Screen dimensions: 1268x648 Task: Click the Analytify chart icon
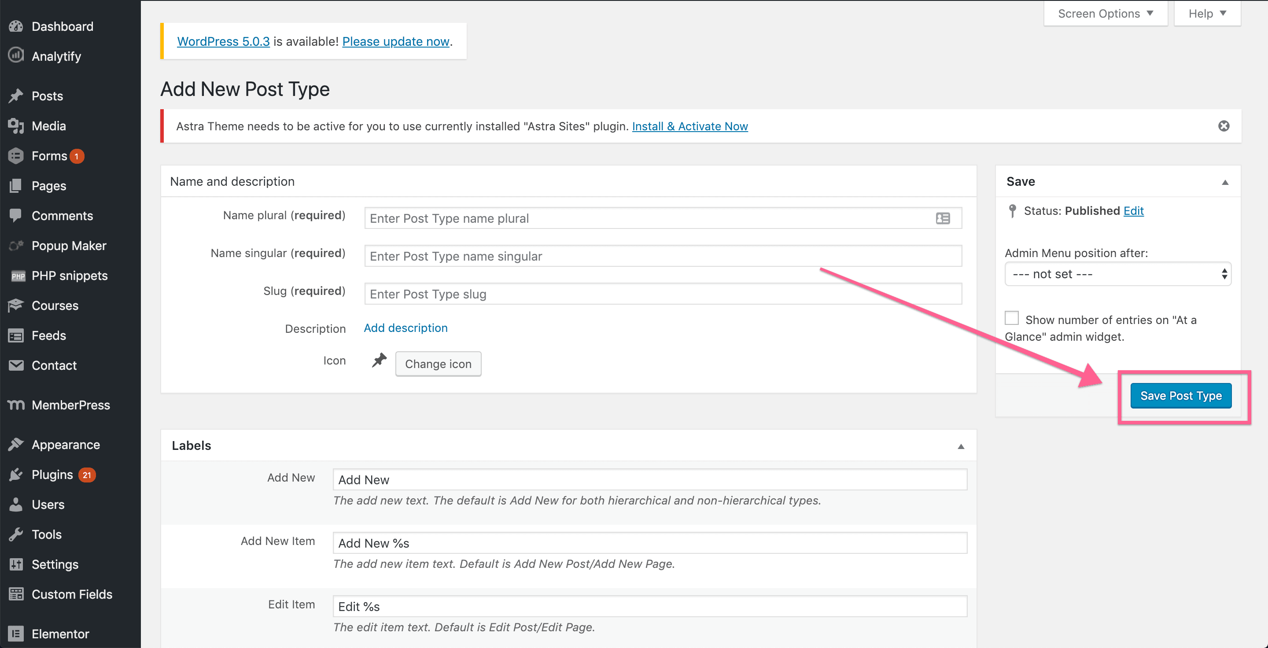click(x=16, y=55)
